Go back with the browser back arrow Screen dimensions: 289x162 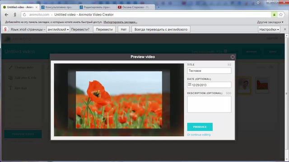click(6, 15)
